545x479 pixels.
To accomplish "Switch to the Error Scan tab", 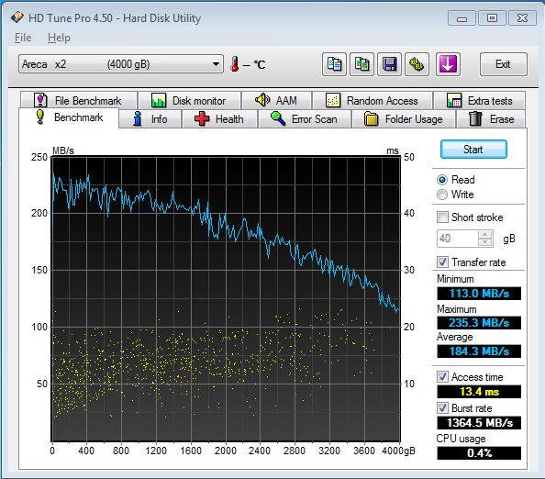I will pos(304,119).
